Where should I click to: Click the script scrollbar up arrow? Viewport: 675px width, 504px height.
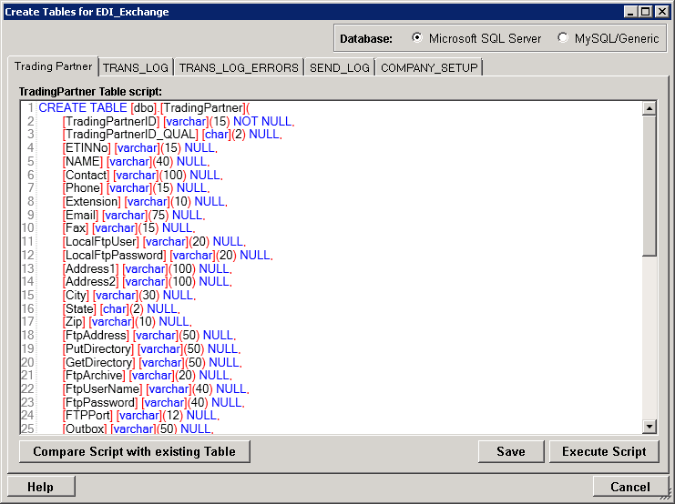pyautogui.click(x=649, y=108)
